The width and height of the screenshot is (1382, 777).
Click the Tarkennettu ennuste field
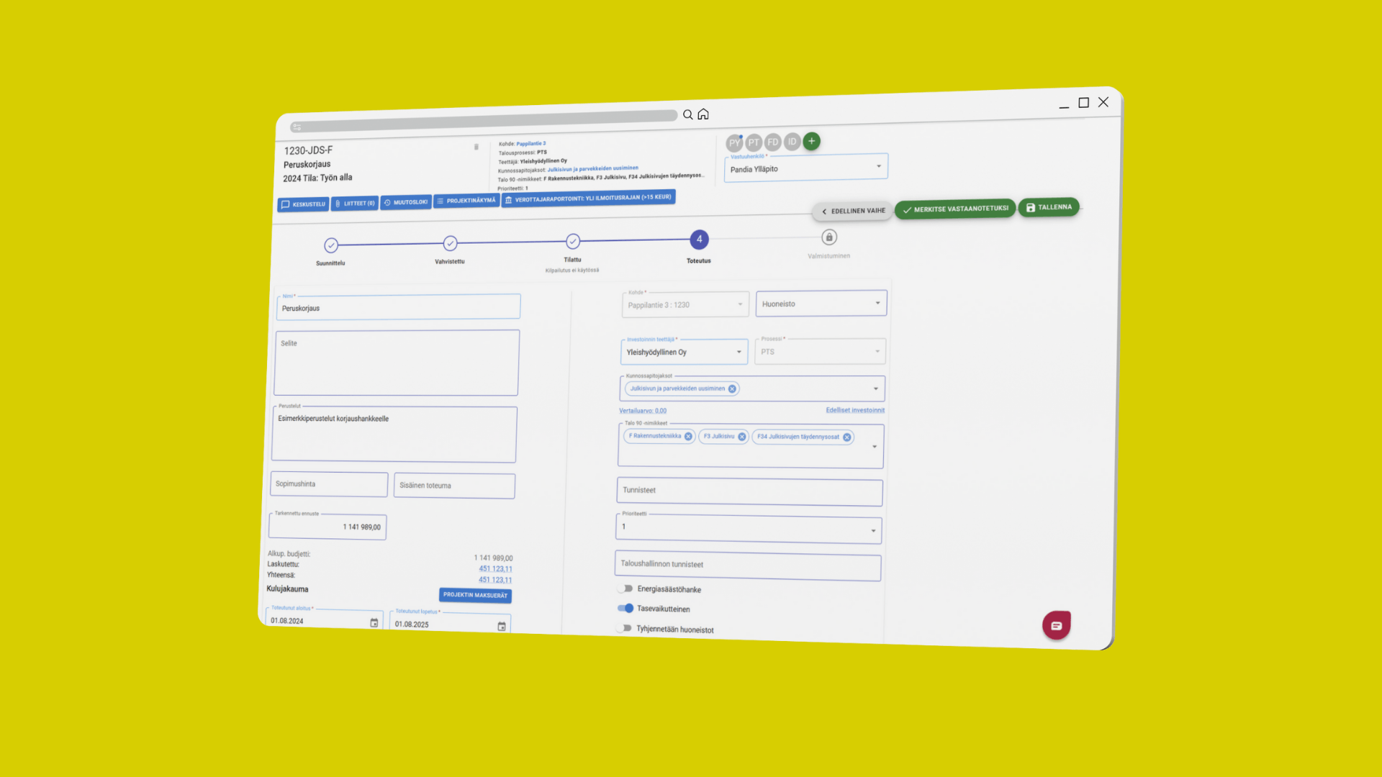[x=328, y=527]
